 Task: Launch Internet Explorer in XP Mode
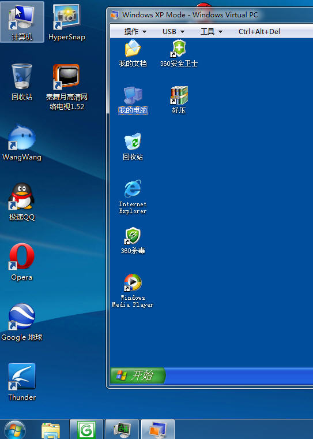tap(133, 197)
